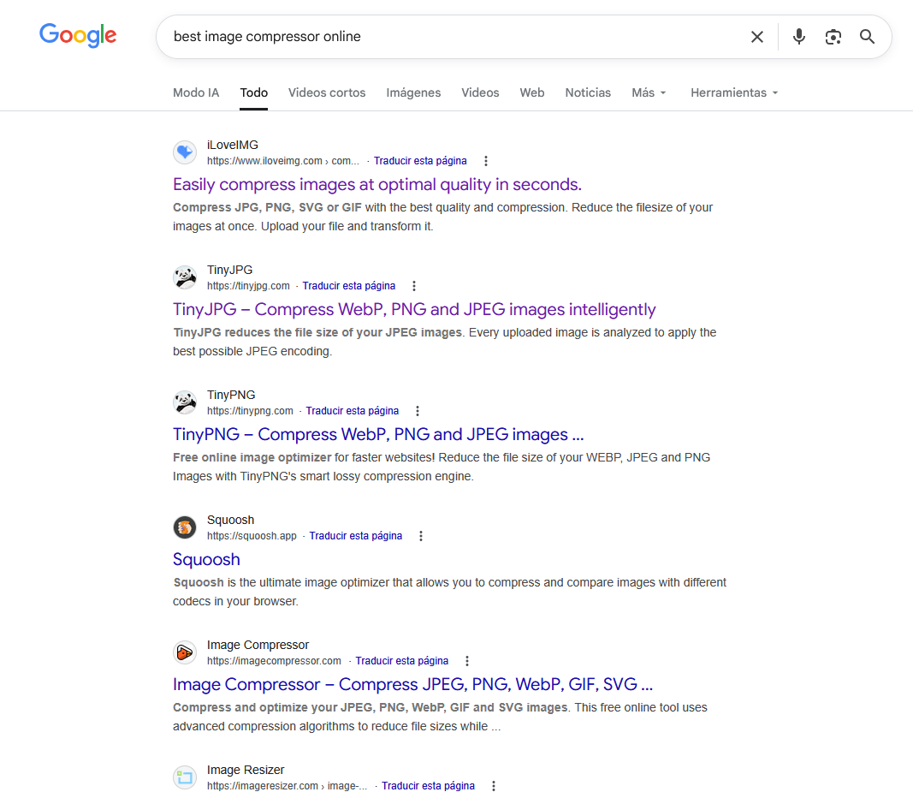Switch to the Imágenes tab
Viewport: 913px width, 792px height.
(x=413, y=92)
